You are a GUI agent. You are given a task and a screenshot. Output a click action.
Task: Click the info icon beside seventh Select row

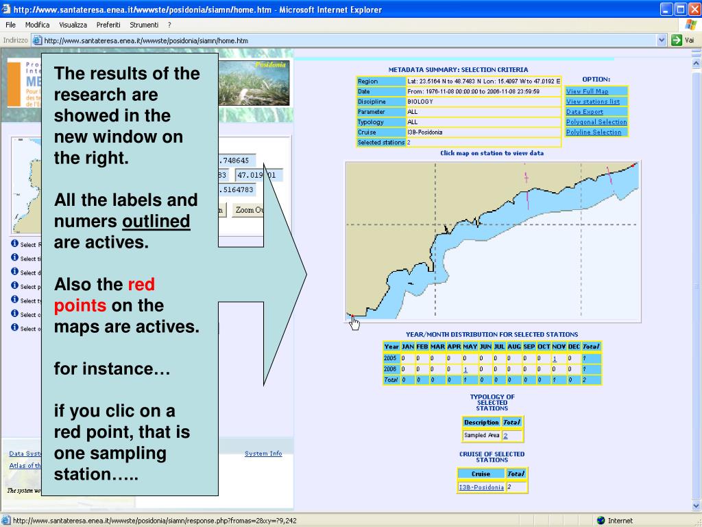point(15,327)
